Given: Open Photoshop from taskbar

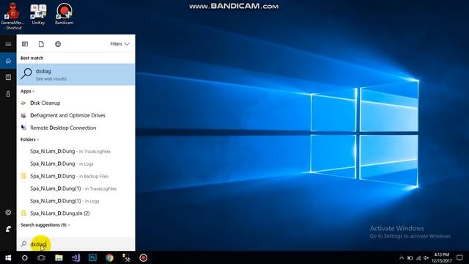Looking at the screenshot, I should pos(93,257).
